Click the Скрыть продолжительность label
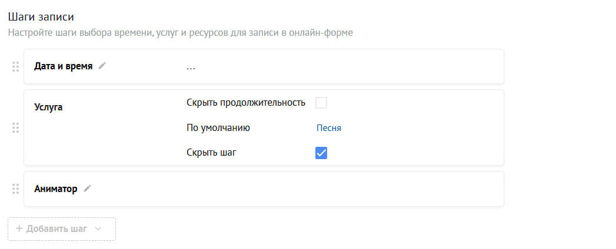Viewport: 616px width, 249px height. tap(246, 103)
